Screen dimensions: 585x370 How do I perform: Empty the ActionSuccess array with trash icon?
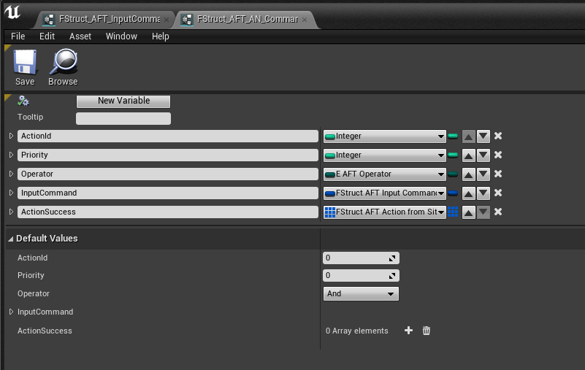427,331
